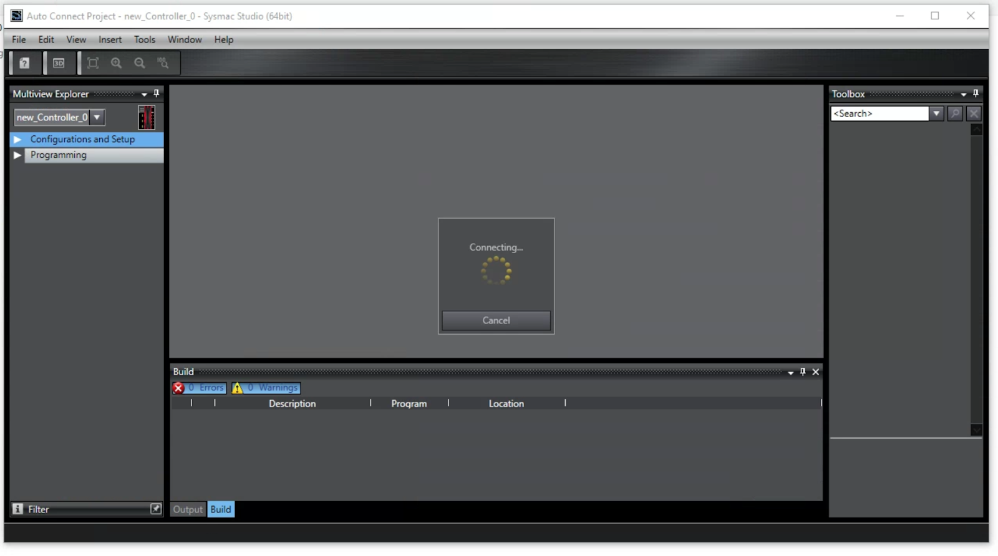Screen dimensions: 998x556
Task: Click the Toolbox search magnifier icon
Action: 955,113
